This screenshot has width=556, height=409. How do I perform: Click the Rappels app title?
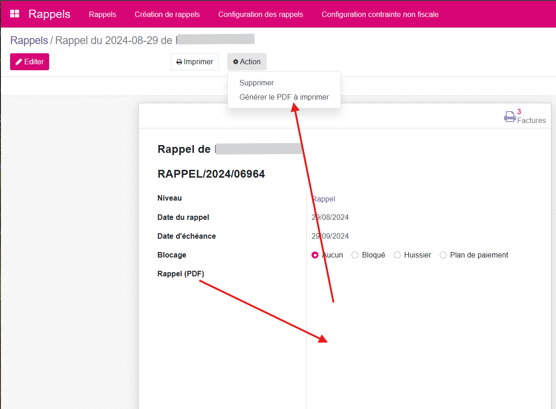pyautogui.click(x=49, y=14)
